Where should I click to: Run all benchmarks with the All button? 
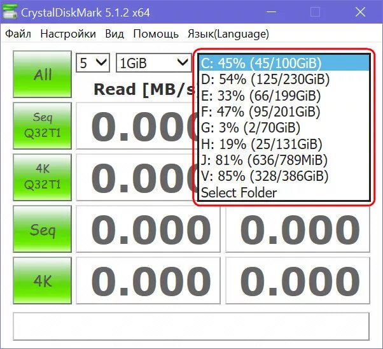click(42, 74)
